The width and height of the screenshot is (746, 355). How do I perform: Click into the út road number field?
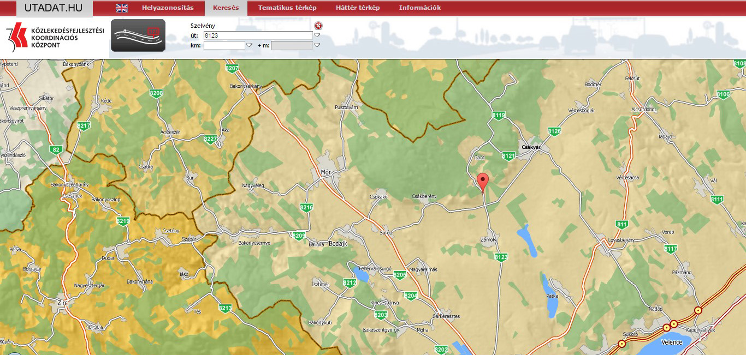(257, 35)
